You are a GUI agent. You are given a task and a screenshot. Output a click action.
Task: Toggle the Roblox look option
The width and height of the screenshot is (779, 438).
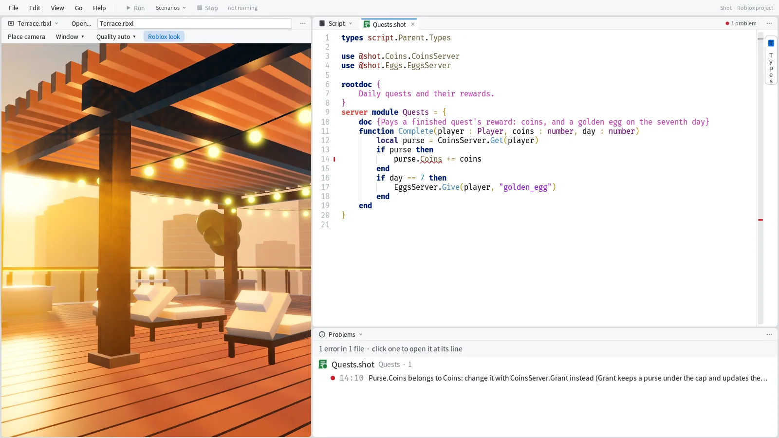click(164, 36)
